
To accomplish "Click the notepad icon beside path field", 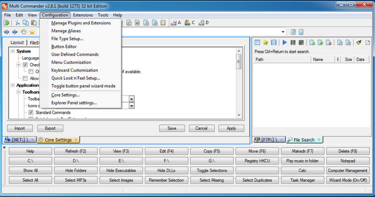I will point(293,32).
